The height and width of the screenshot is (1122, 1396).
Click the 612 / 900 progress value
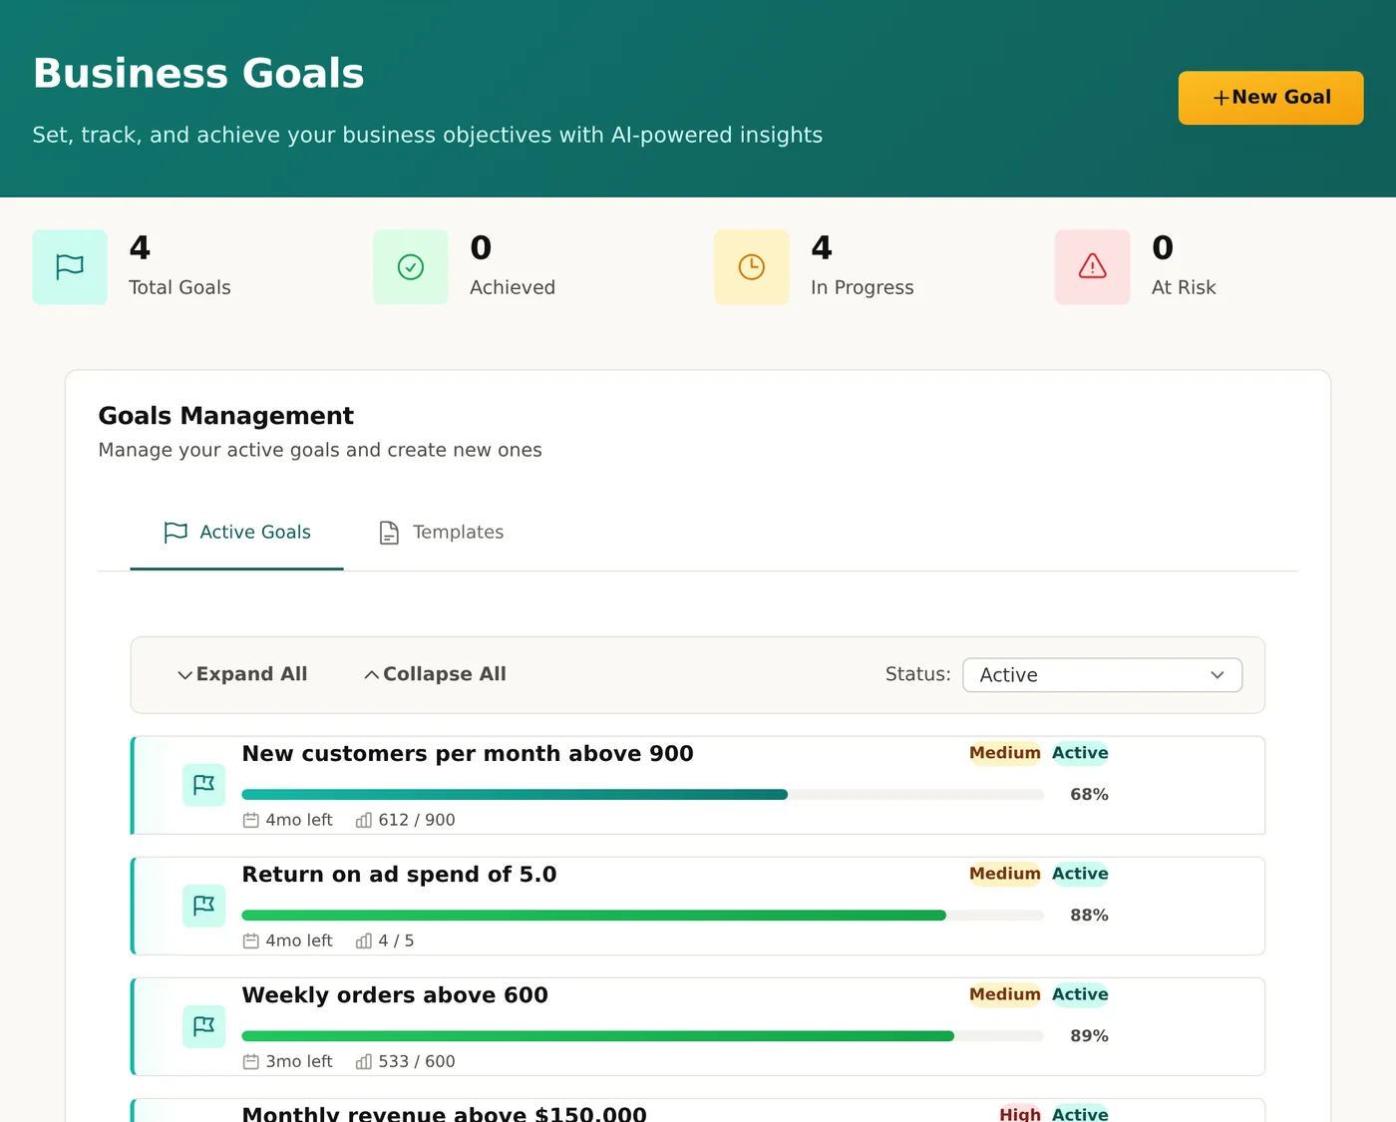pos(417,820)
